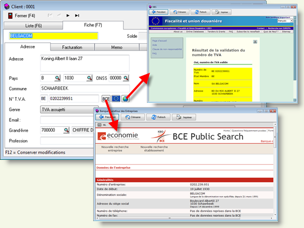Click BCE window vertical scrollbar
Screen dimensions: 304x228
click(275, 169)
